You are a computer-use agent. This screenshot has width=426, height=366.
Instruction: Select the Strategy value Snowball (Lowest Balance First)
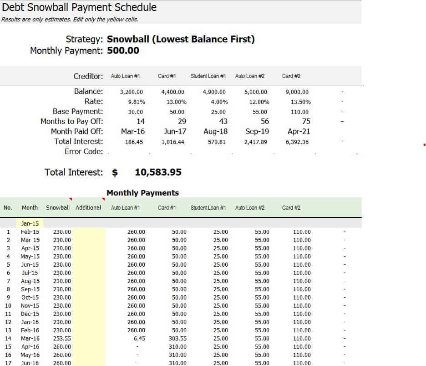tap(181, 39)
